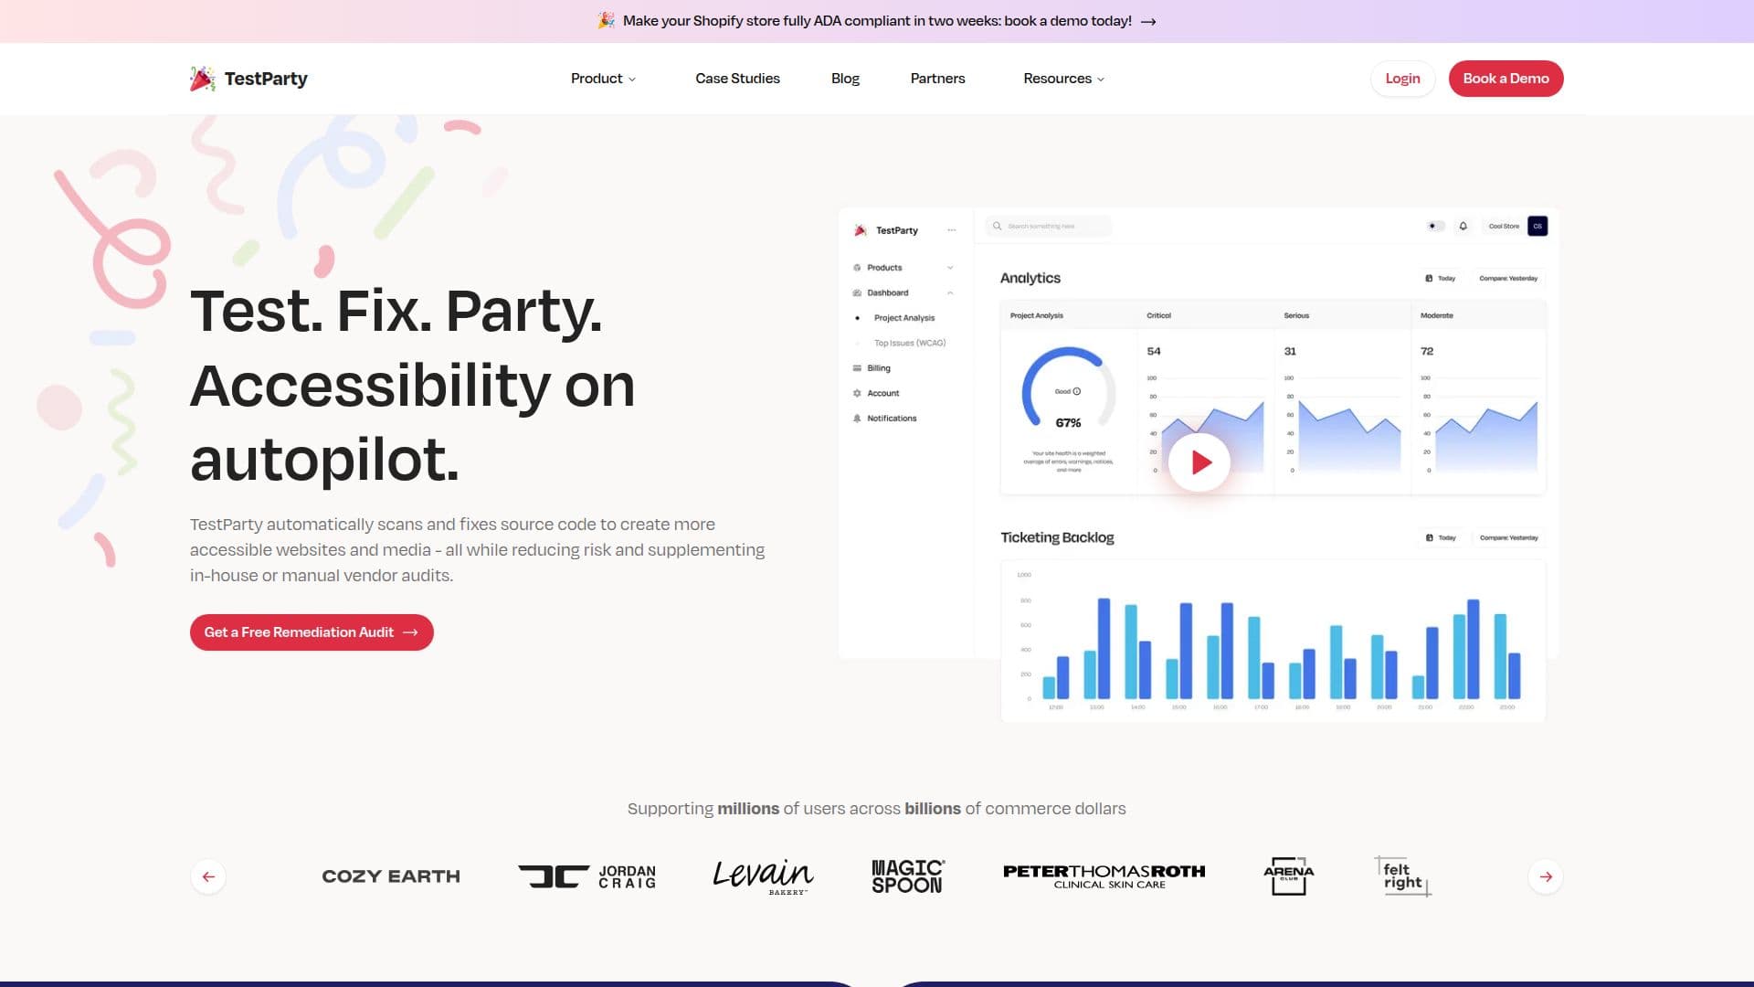Click the Arena Club logo

(x=1289, y=876)
